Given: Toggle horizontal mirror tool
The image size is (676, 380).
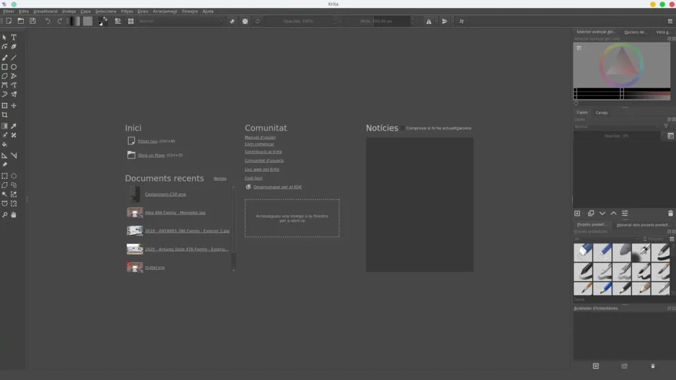Looking at the screenshot, I should pos(428,21).
